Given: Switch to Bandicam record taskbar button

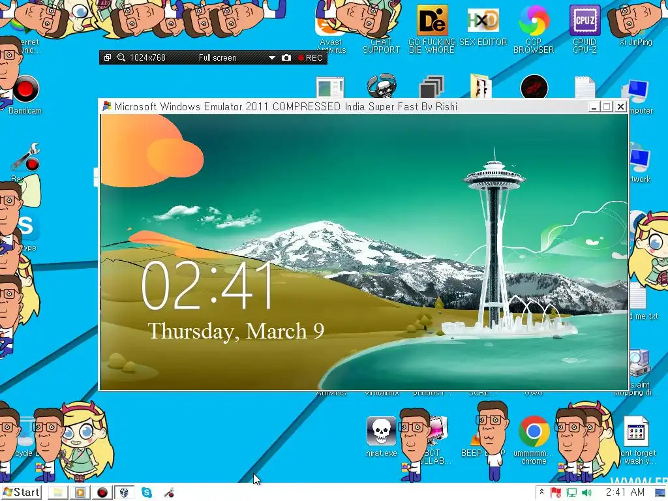Looking at the screenshot, I should (102, 493).
